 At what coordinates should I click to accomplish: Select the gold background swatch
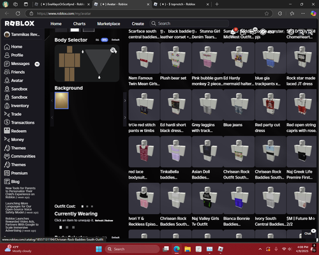tap(62, 101)
